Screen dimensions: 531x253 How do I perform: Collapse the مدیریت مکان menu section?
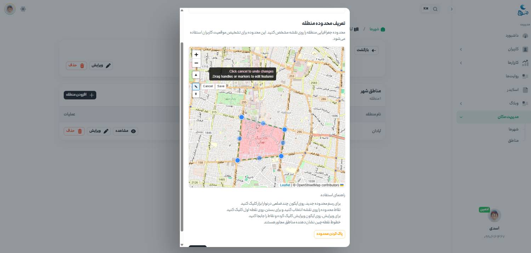(x=494, y=117)
